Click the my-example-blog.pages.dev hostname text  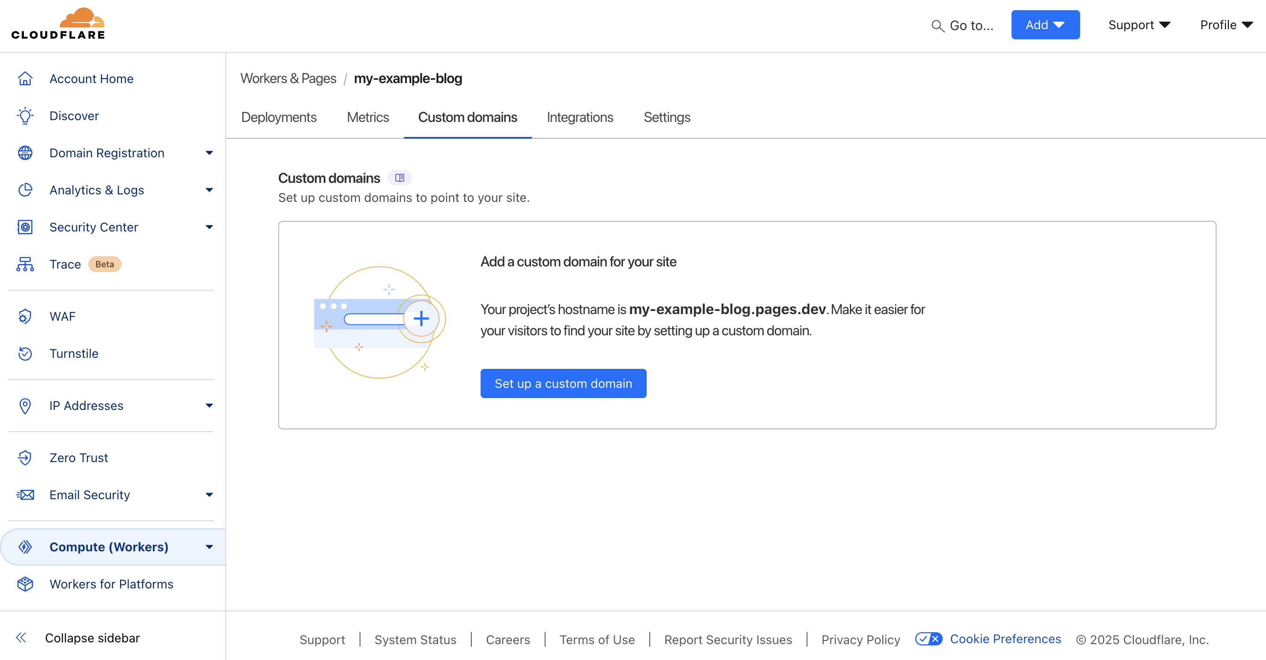[x=728, y=309]
